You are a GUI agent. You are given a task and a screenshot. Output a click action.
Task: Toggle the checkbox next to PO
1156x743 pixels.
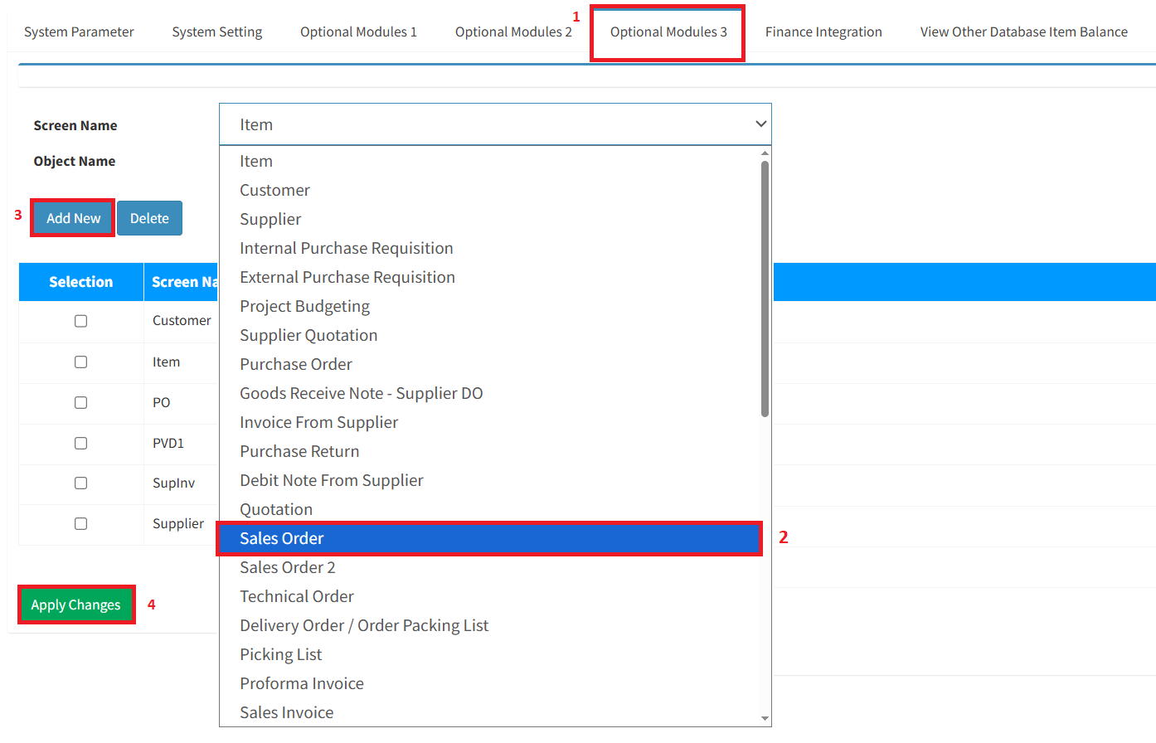pyautogui.click(x=80, y=402)
